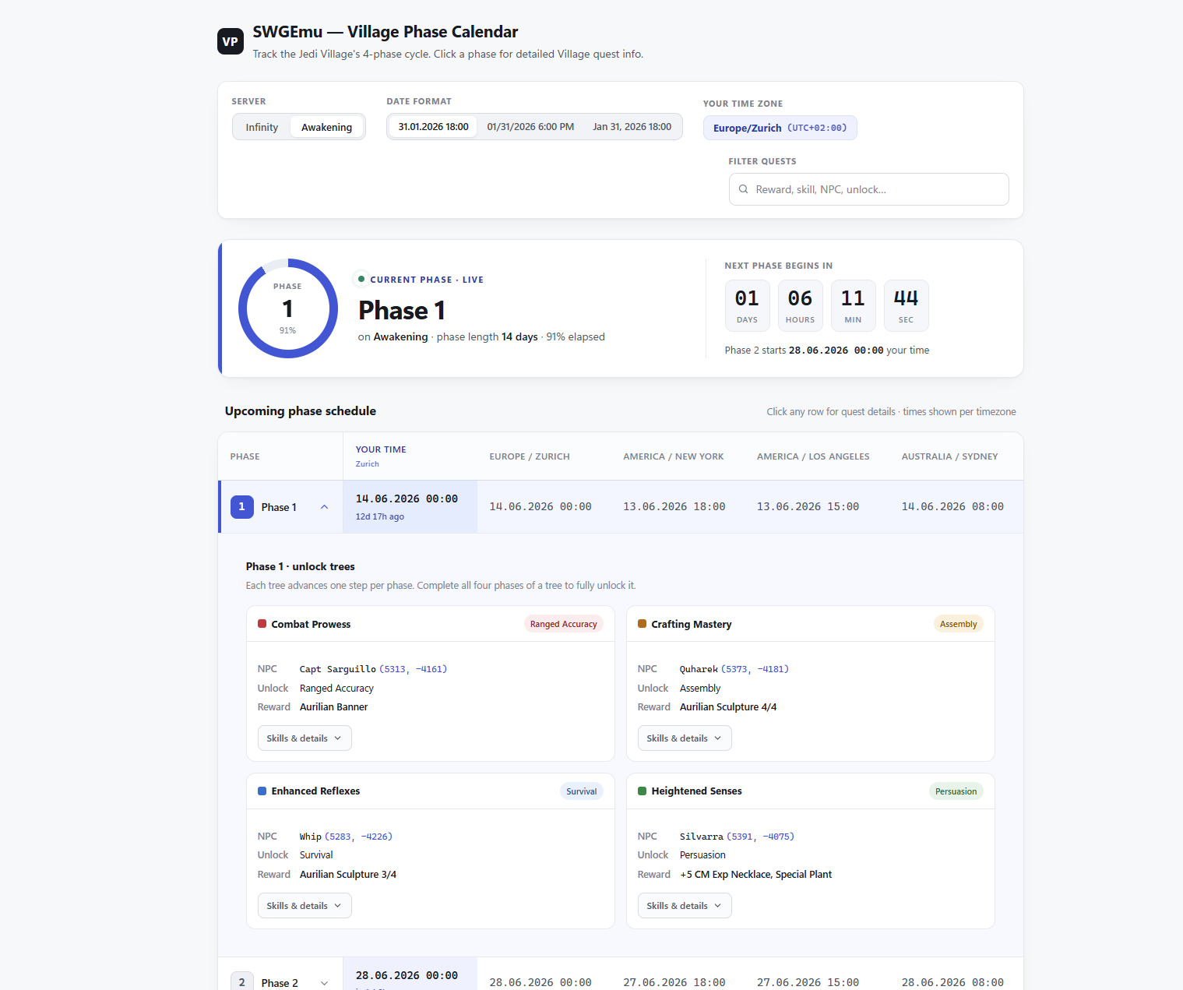Click the VP logo icon
The width and height of the screenshot is (1183, 990).
[230, 41]
